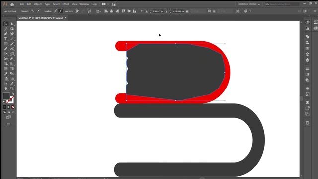Select the Curvature tool
318x179 pixels.
(12, 34)
